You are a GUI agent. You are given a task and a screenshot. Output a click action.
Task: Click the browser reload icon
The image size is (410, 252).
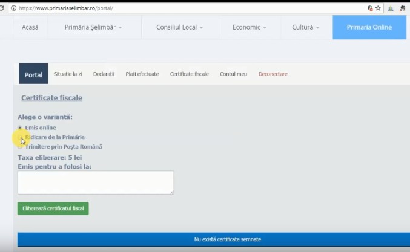[x=2, y=8]
